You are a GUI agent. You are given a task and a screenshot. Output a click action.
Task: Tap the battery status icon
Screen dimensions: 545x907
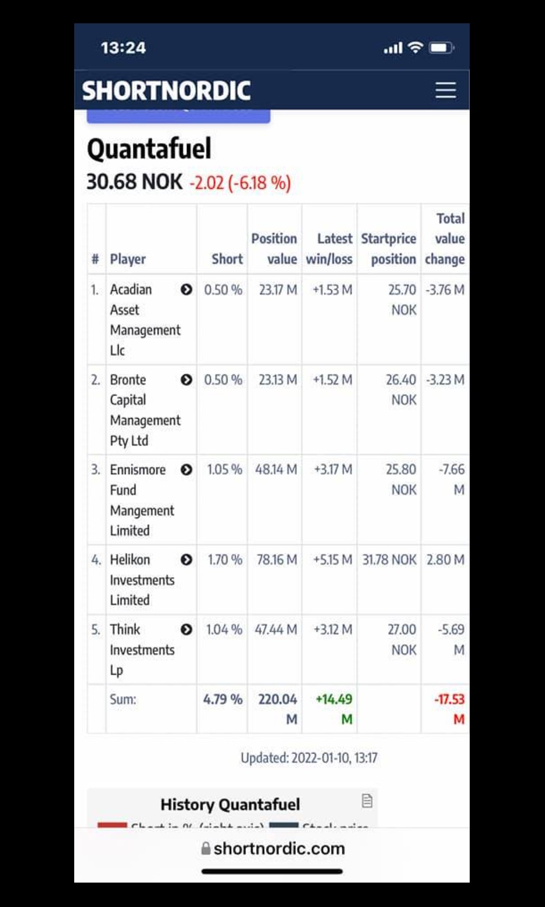pos(441,48)
